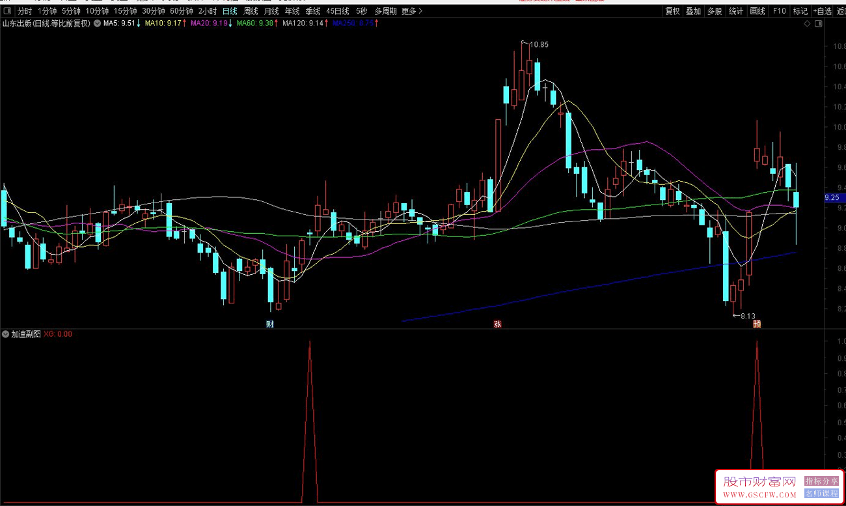846x506 pixels.
Task: Select the 5秒 period tab
Action: tap(361, 11)
